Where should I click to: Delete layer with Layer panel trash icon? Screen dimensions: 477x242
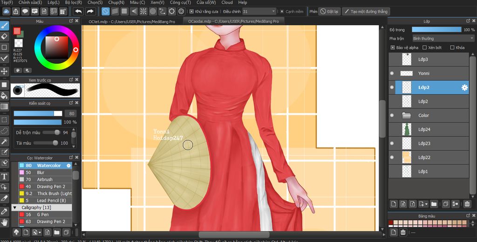tap(467, 204)
